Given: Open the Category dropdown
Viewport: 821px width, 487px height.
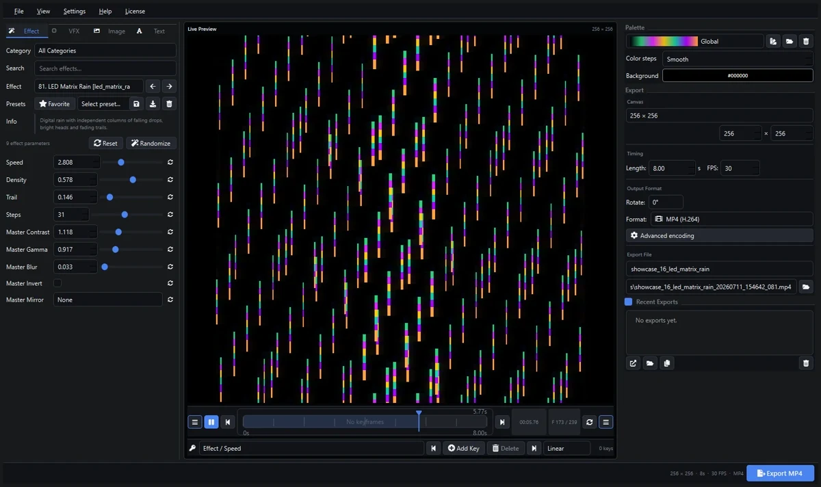Looking at the screenshot, I should tap(105, 51).
